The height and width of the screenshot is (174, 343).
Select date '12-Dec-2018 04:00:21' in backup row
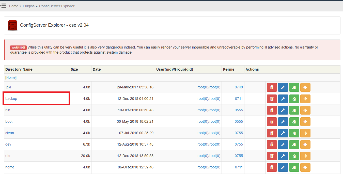pos(135,99)
